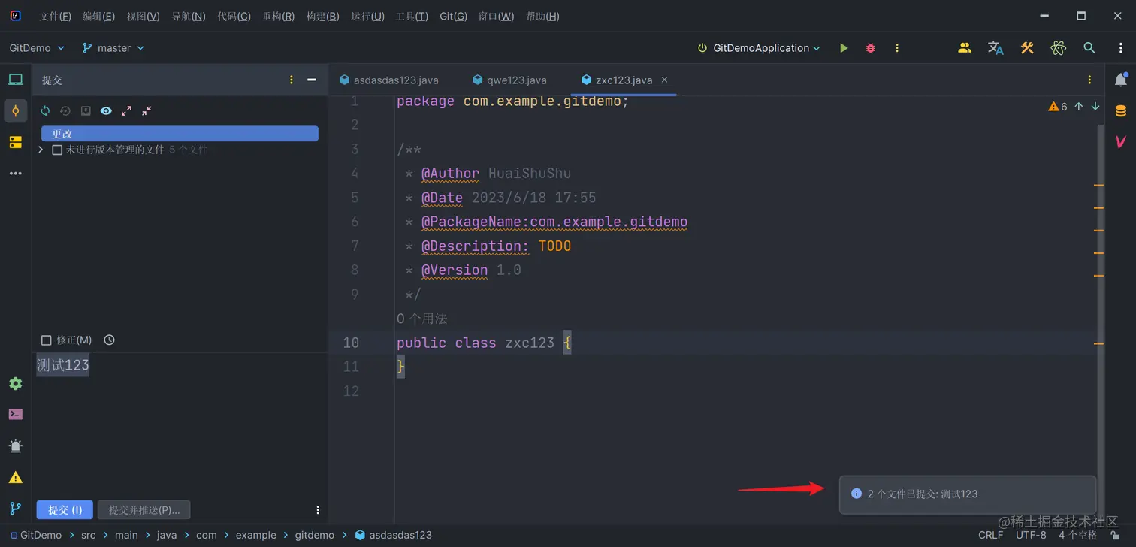This screenshot has height=547, width=1136.
Task: Open the GitDemo project dropdown
Action: point(37,48)
